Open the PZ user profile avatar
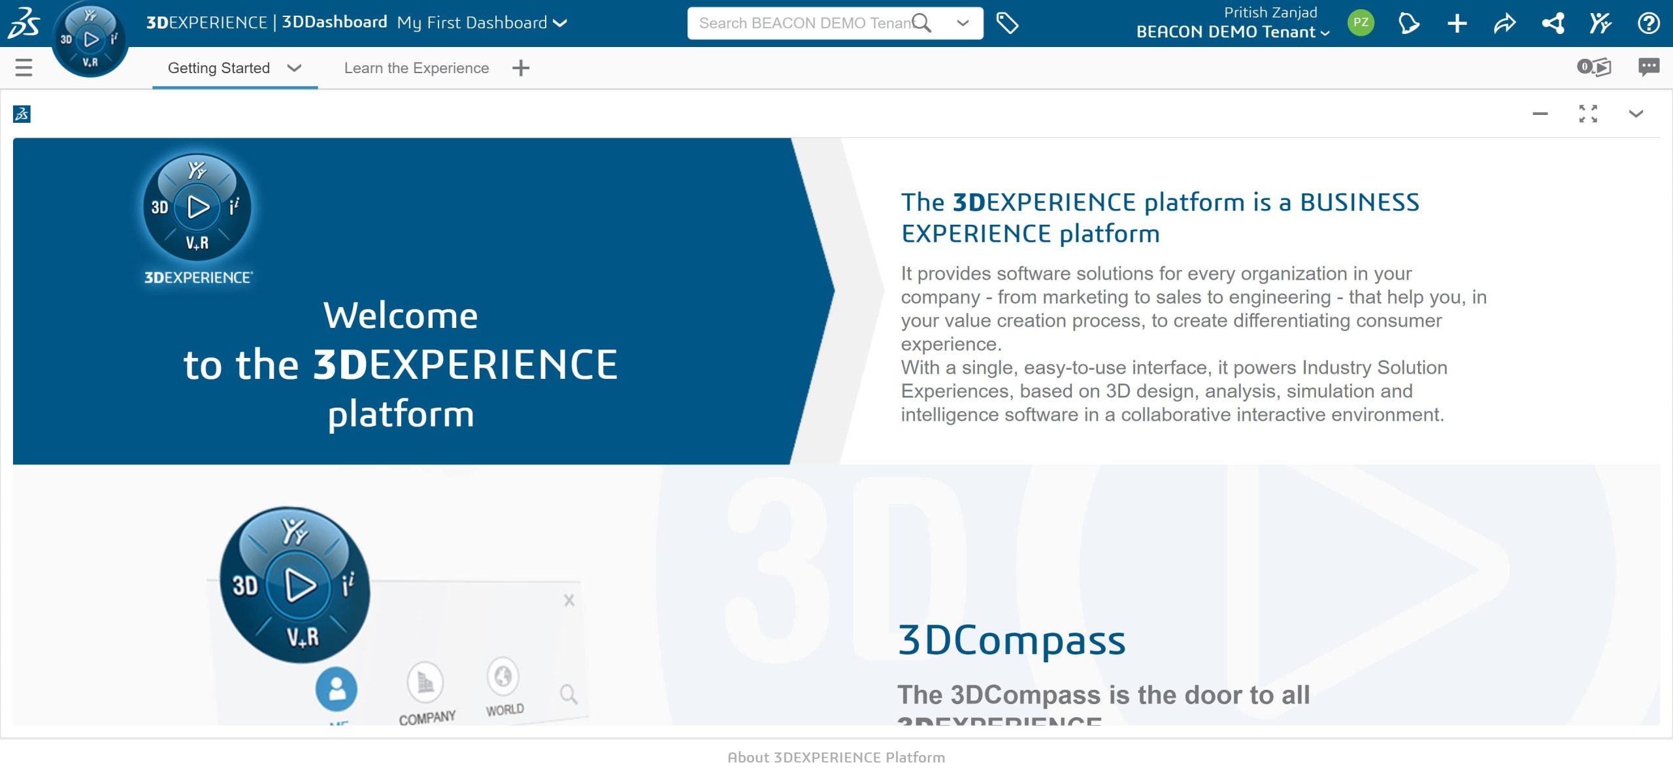Screen dimensions: 1673x776 point(1361,24)
